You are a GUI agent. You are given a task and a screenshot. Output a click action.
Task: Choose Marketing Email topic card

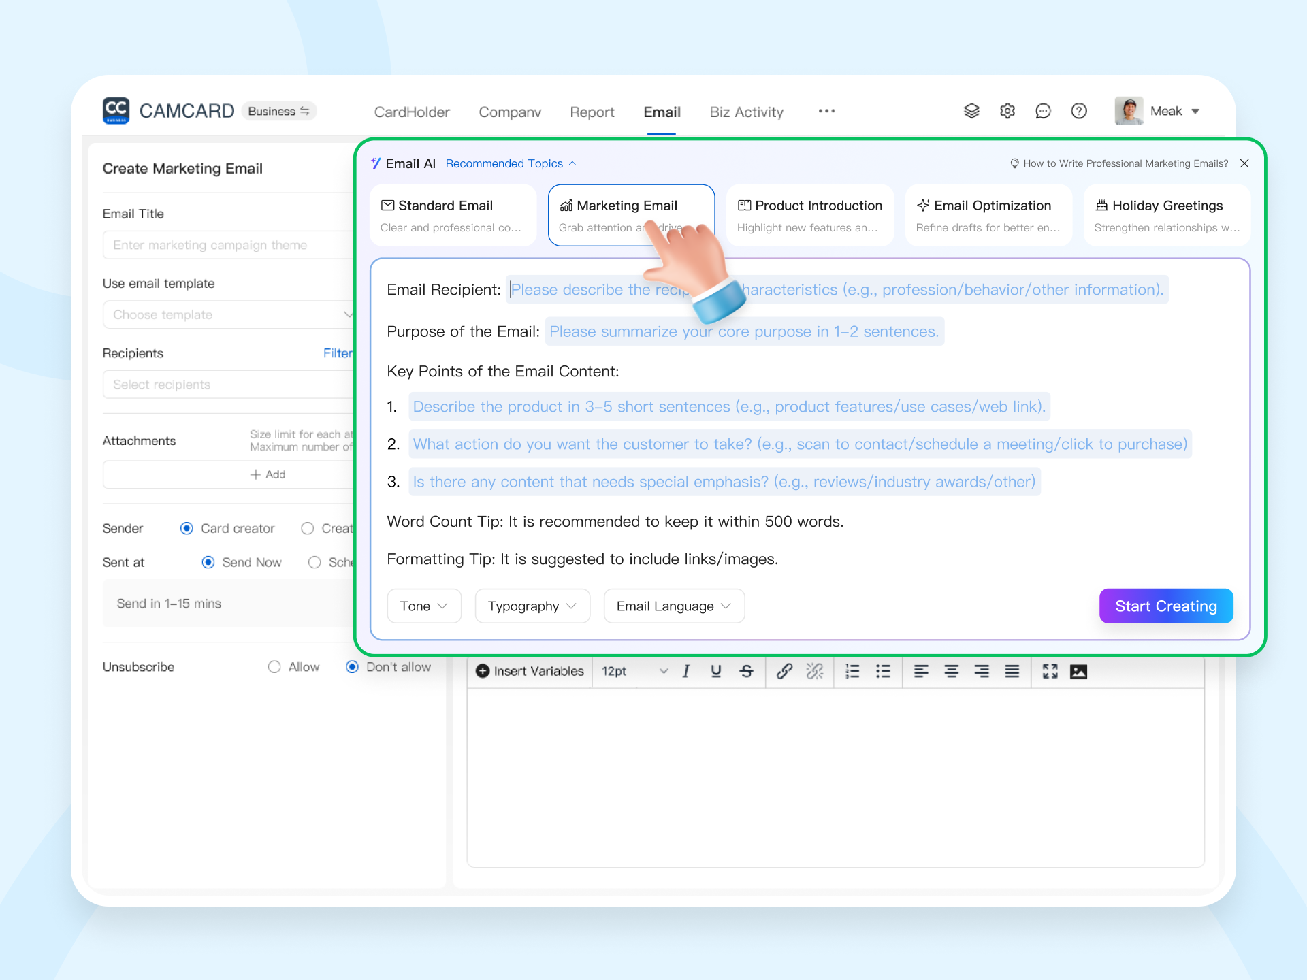pyautogui.click(x=631, y=215)
